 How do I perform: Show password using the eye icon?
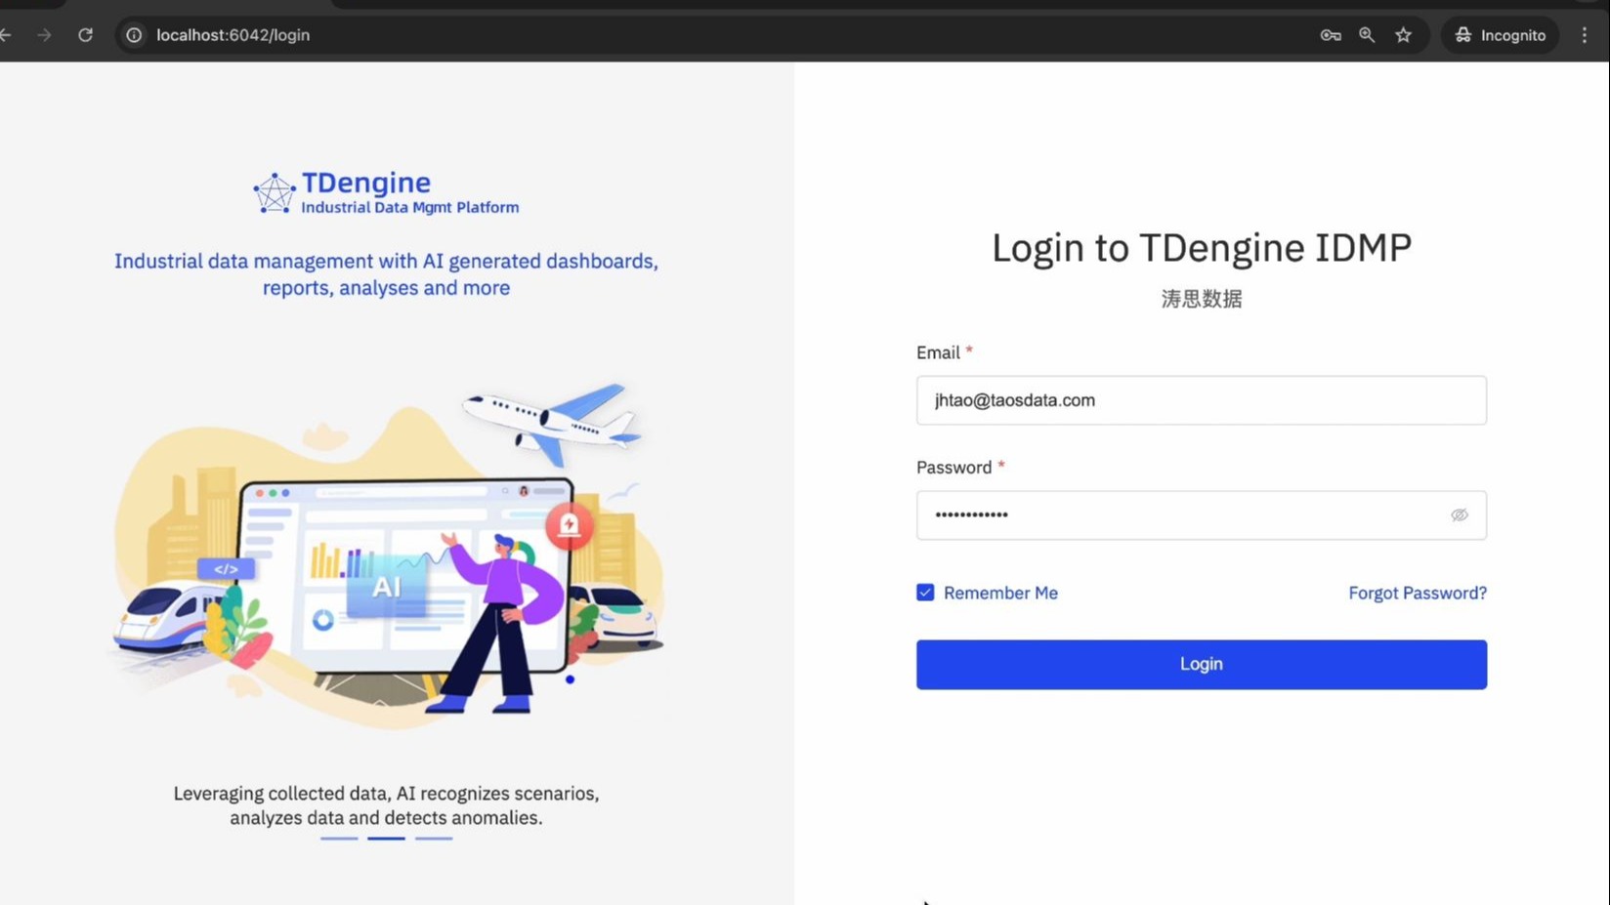pos(1459,514)
